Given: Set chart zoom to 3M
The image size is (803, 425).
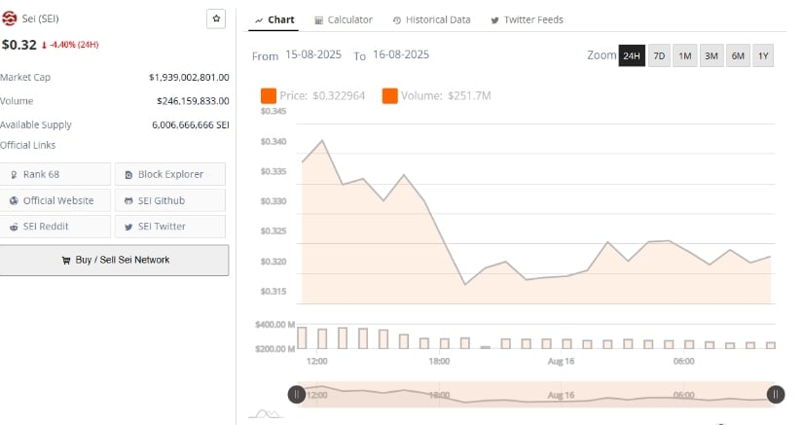Looking at the screenshot, I should click(x=712, y=55).
